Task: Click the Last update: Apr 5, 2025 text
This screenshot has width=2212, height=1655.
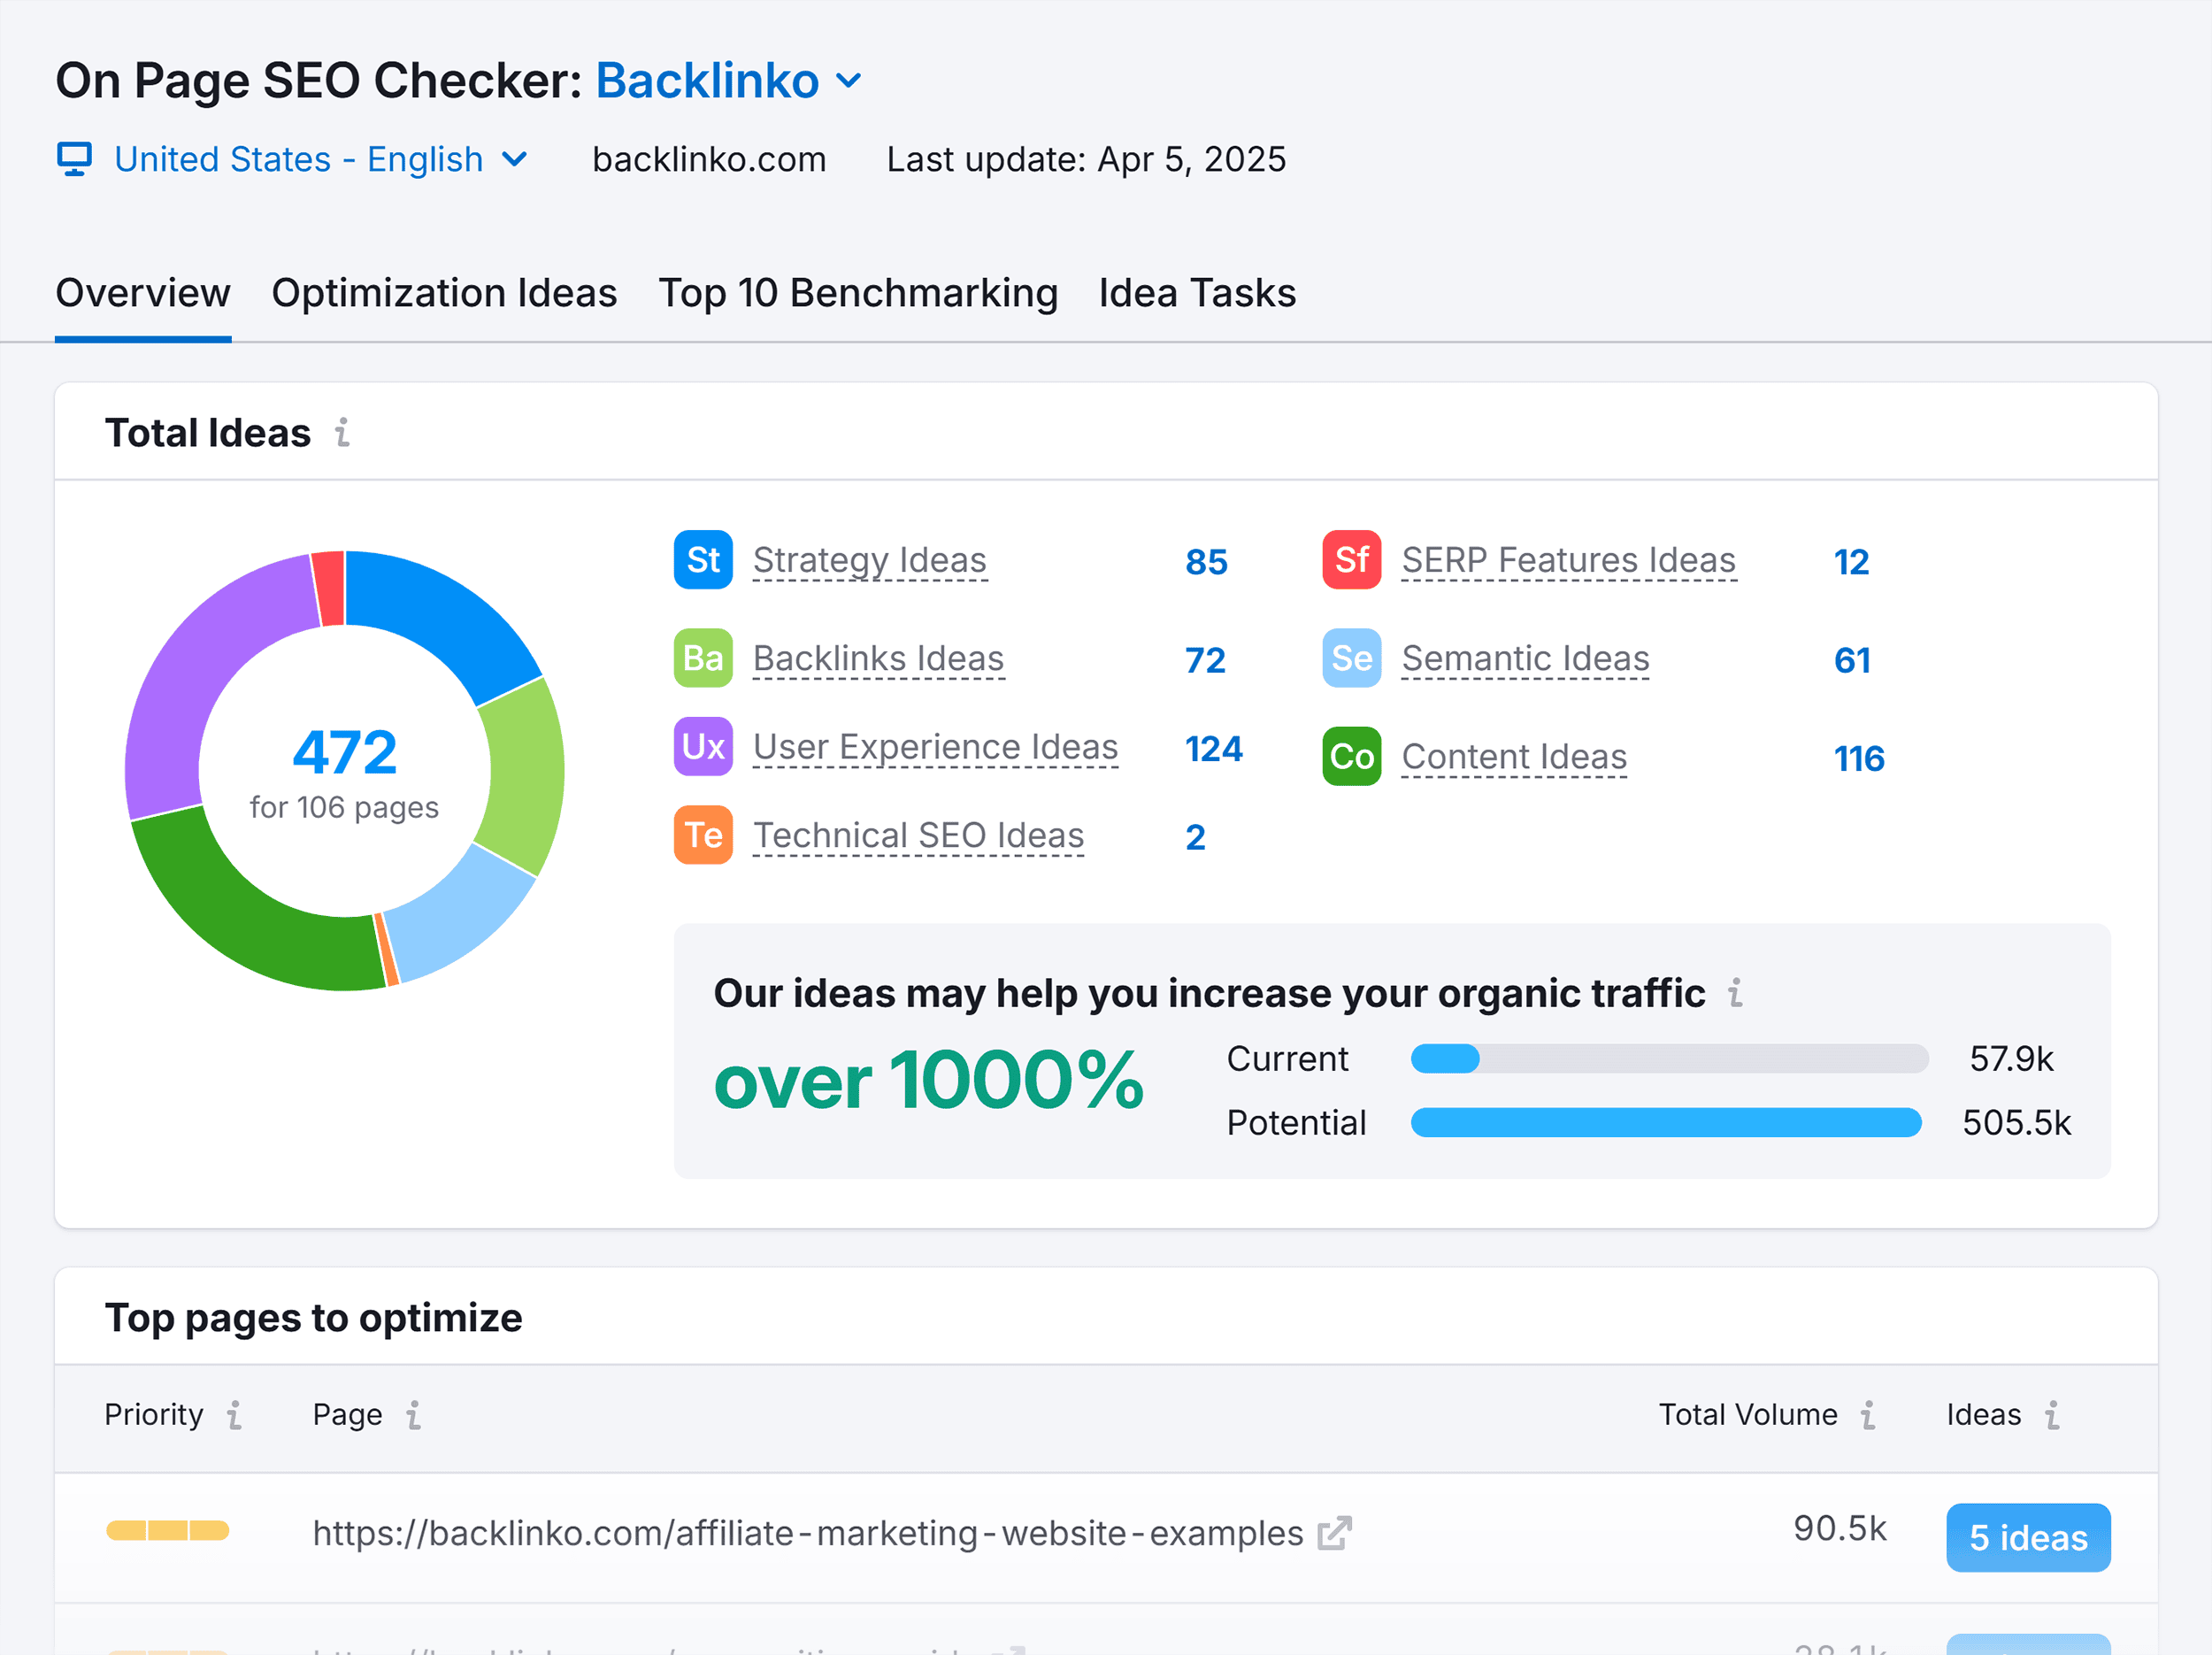Action: pyautogui.click(x=1086, y=159)
